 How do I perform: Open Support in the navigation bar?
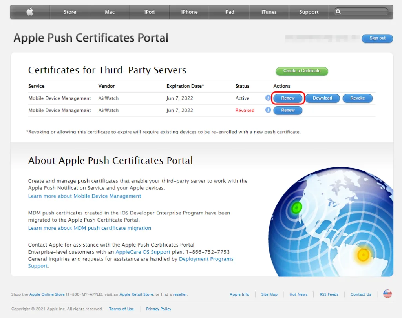coord(309,12)
